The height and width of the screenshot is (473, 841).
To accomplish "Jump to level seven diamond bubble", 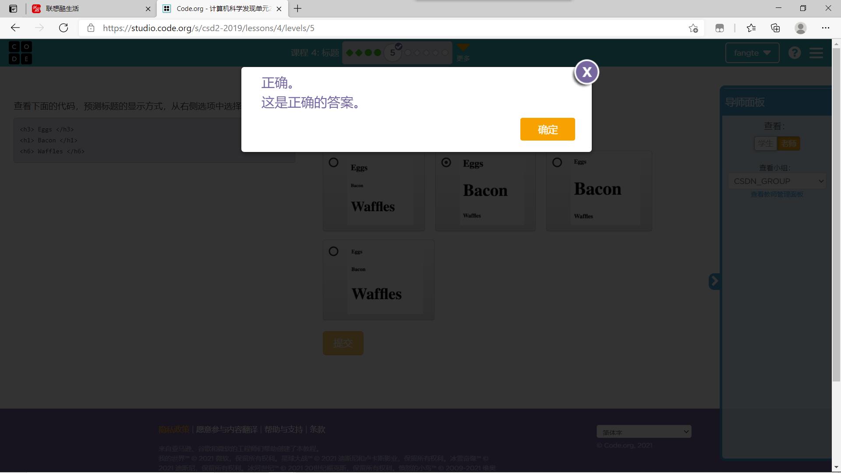I will (x=417, y=53).
